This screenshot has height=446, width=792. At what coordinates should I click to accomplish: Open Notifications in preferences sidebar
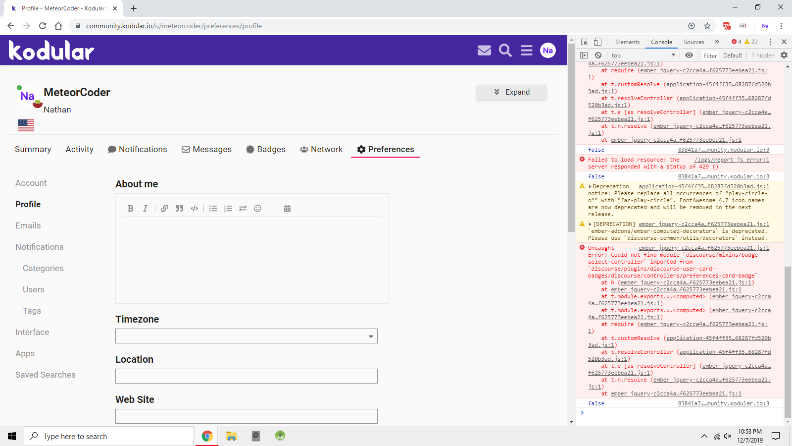(40, 247)
